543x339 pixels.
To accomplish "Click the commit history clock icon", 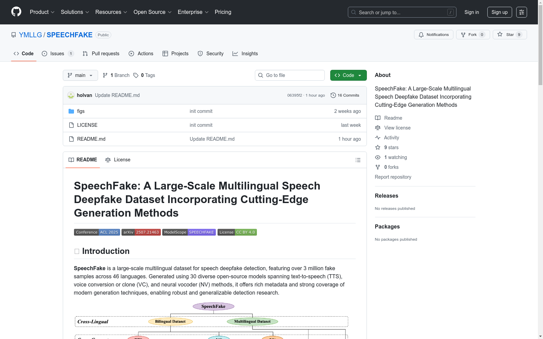I will 333,95.
